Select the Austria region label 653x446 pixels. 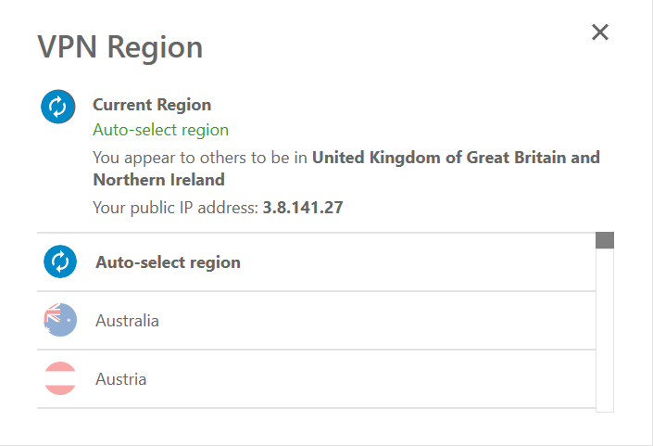tap(120, 379)
